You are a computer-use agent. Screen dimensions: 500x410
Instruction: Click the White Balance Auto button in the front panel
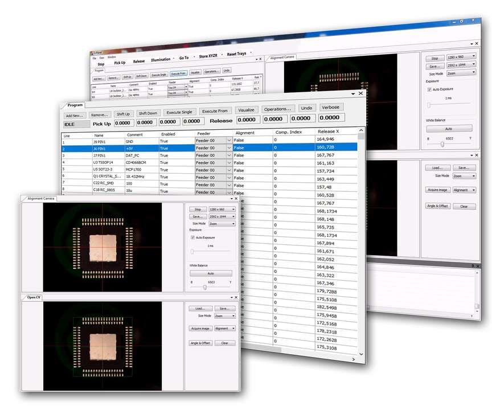click(x=211, y=273)
